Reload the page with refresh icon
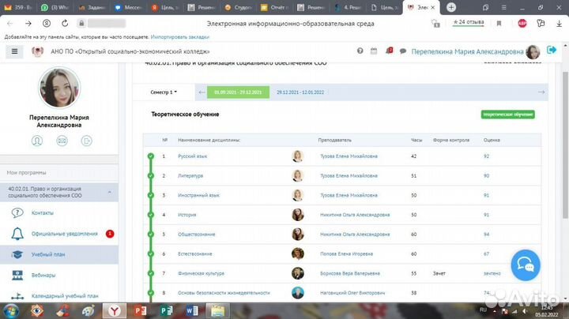This screenshot has height=319, width=569. [65, 24]
